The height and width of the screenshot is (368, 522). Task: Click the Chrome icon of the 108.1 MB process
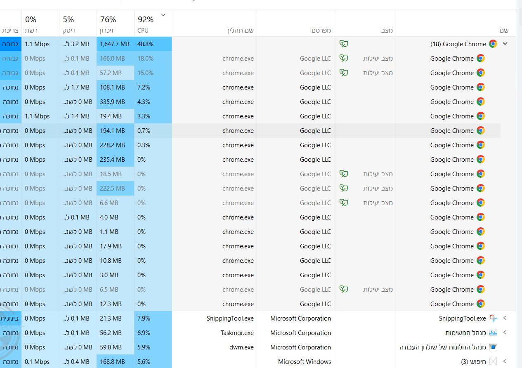pyautogui.click(x=481, y=87)
